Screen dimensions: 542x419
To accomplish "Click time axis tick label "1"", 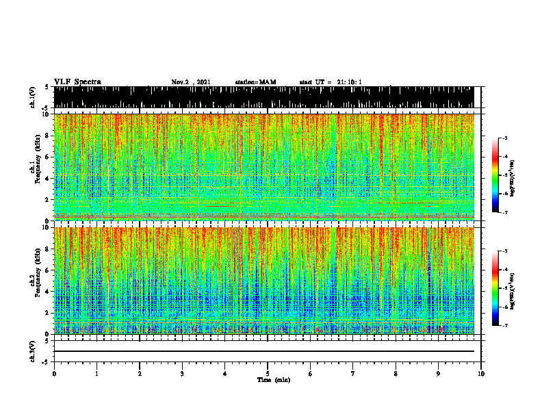I will pos(96,374).
